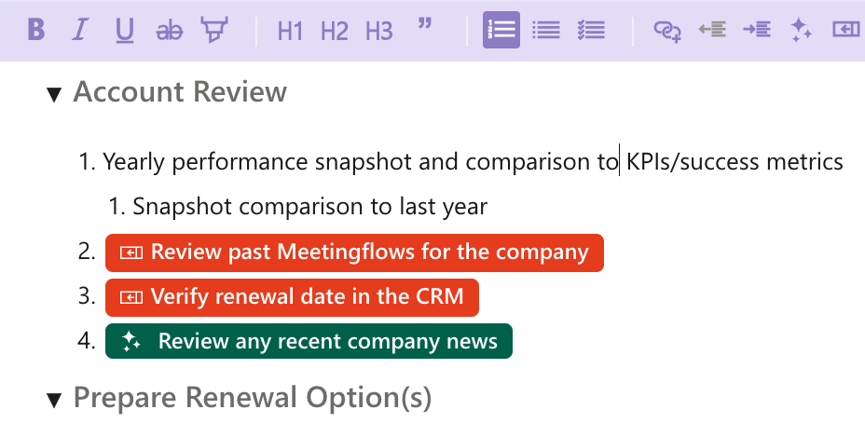The height and width of the screenshot is (437, 865).
Task: Apply strikethrough formatting
Action: [x=170, y=31]
